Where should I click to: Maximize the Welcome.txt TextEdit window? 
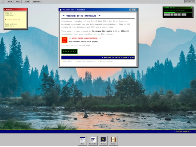point(133,10)
